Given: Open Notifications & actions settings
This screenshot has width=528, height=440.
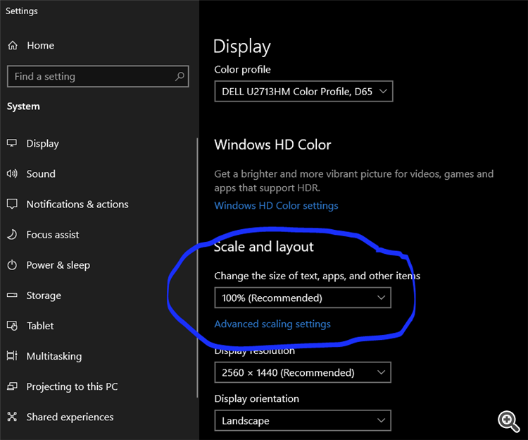Looking at the screenshot, I should [77, 204].
